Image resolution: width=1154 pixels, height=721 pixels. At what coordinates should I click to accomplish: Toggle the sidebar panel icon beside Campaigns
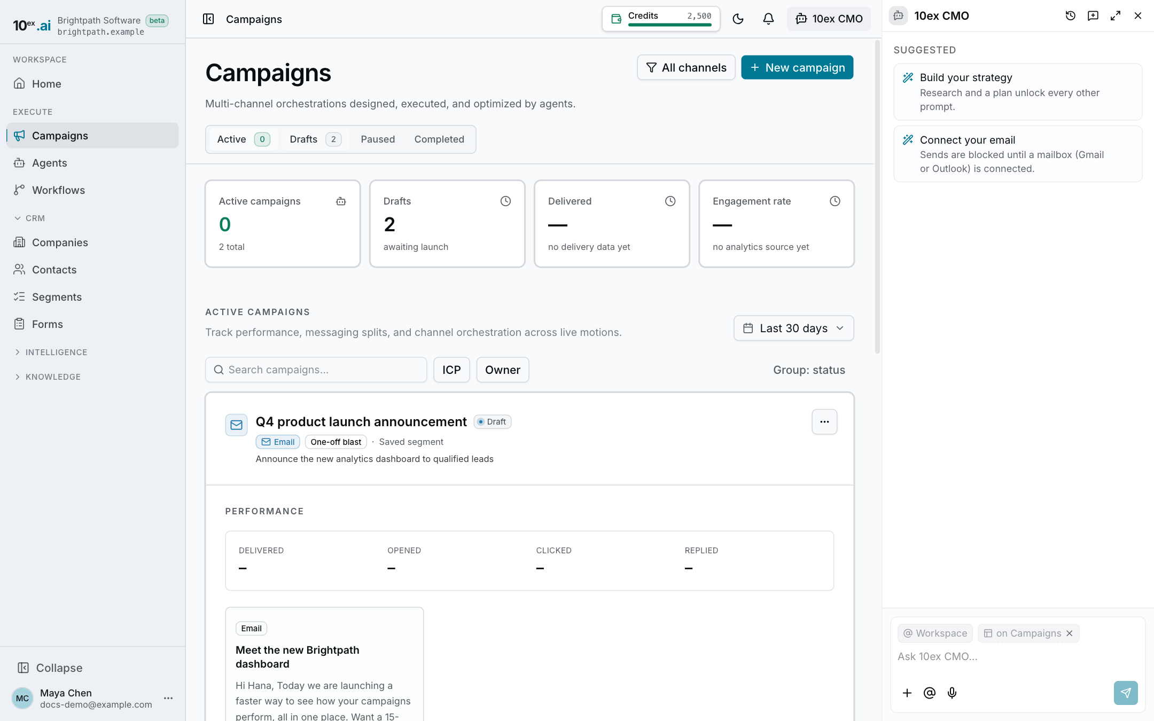208,19
